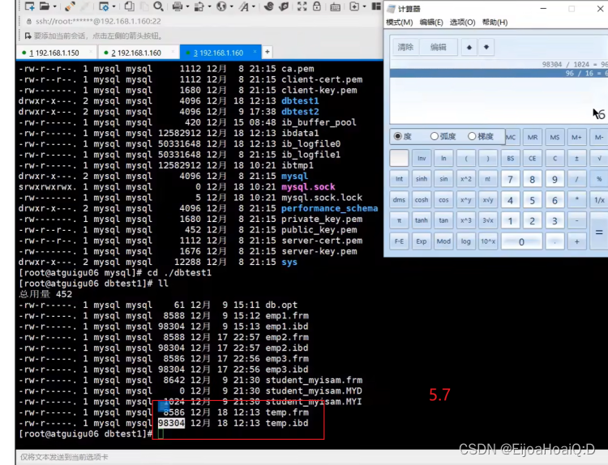Click the down arrow history button in calculator
Image resolution: width=608 pixels, height=465 pixels.
486,47
